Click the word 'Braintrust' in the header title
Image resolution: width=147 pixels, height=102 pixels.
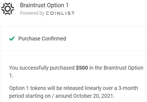click(33, 5)
